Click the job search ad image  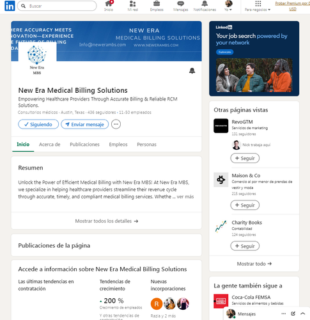(x=254, y=76)
